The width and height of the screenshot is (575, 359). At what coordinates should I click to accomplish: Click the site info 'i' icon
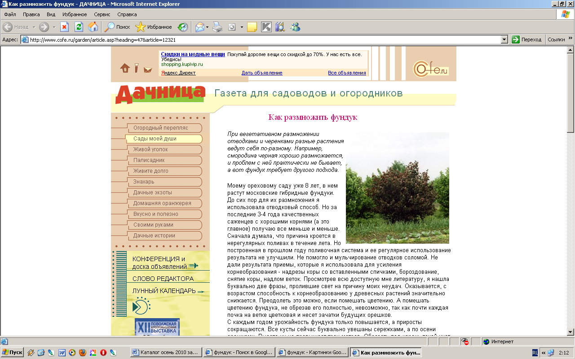137,68
